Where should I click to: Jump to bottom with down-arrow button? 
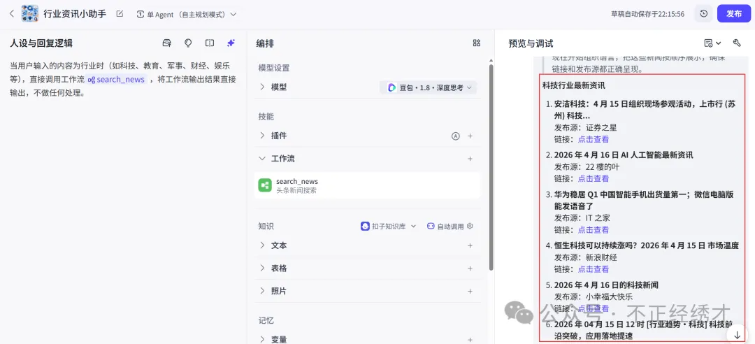(x=738, y=334)
